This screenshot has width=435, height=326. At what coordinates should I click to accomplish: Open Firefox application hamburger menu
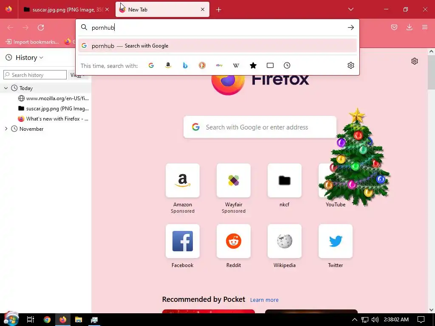(x=425, y=27)
